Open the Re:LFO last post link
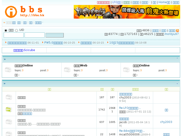The width and height of the screenshot is (182, 136). point(130,108)
